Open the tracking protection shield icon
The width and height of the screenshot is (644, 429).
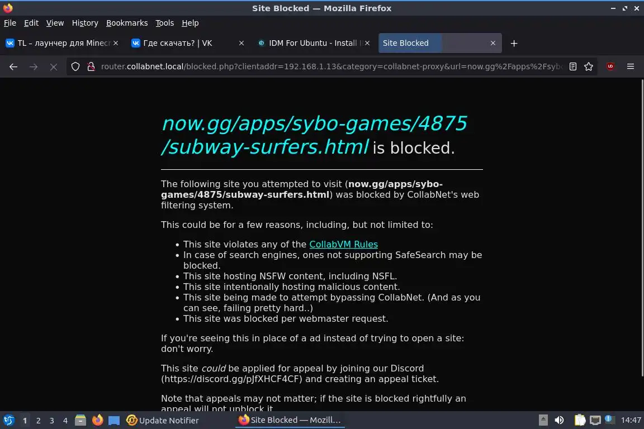[75, 66]
